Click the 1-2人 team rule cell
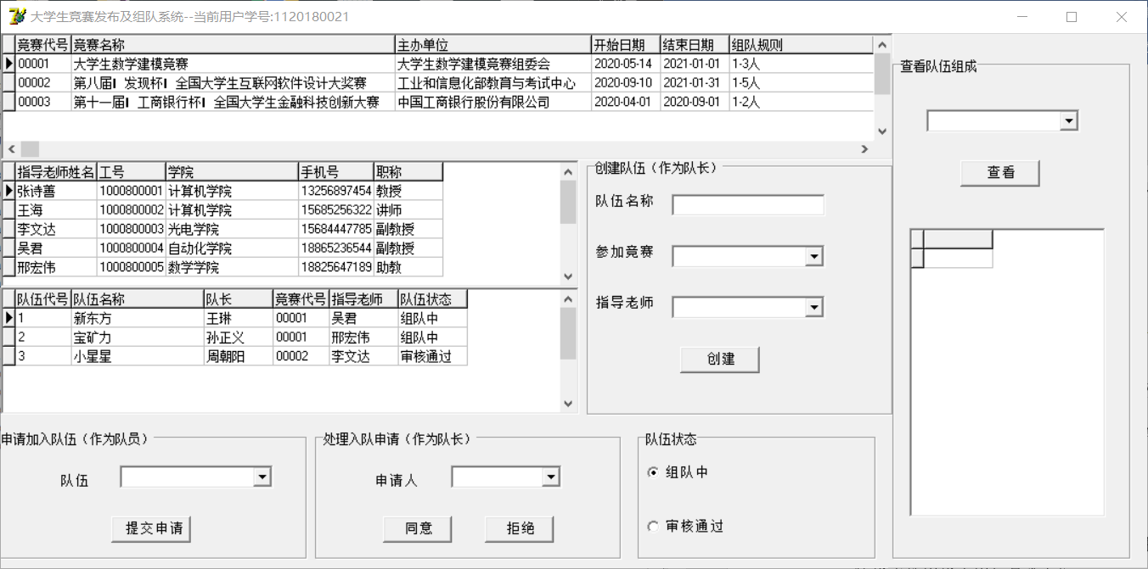Image resolution: width=1148 pixels, height=569 pixels. [x=801, y=103]
